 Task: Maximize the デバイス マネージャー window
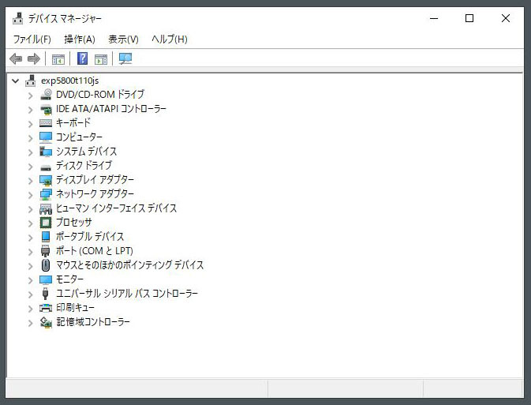(x=469, y=18)
